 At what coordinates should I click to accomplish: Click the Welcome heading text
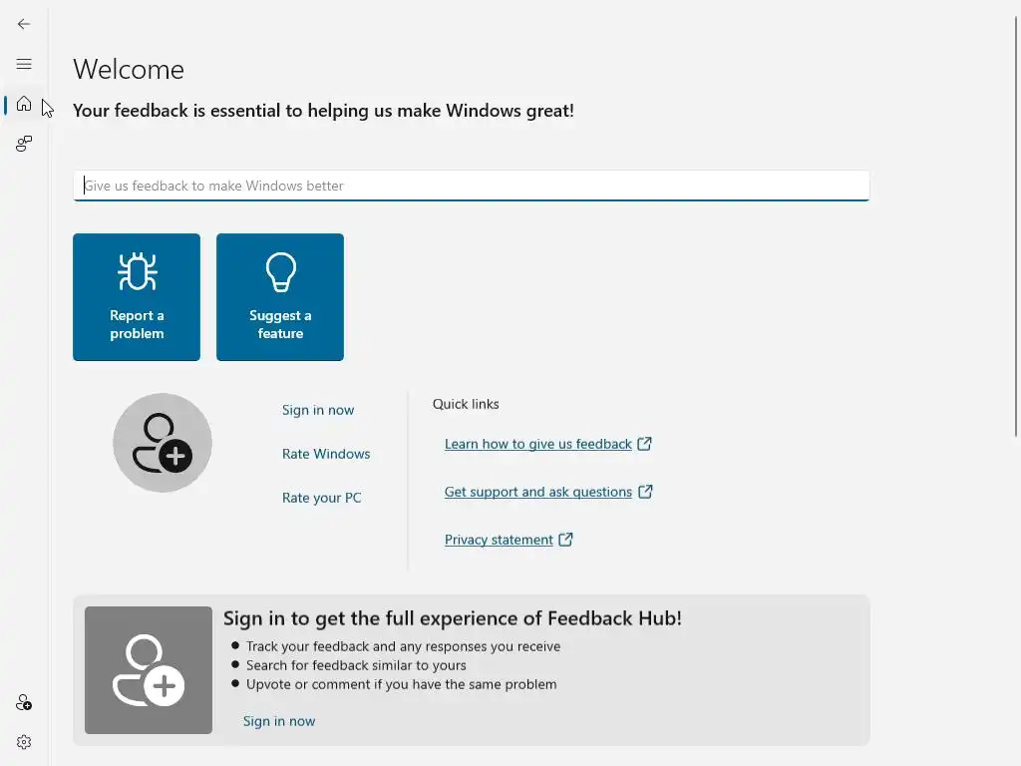tap(129, 69)
